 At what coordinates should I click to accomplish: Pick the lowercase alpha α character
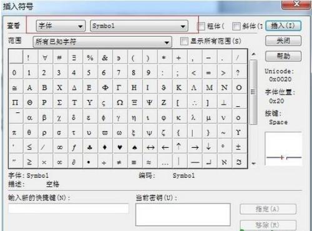(x=29, y=117)
